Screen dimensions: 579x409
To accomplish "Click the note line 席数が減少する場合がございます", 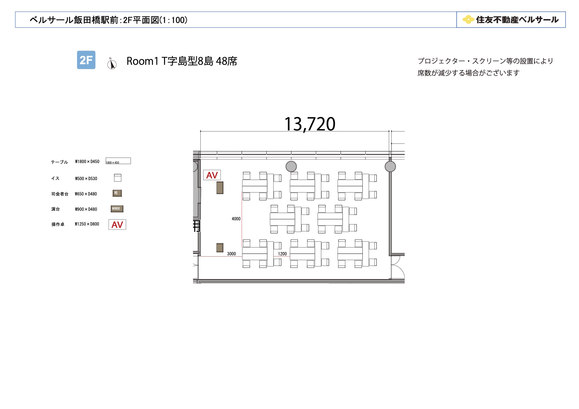I will point(468,73).
